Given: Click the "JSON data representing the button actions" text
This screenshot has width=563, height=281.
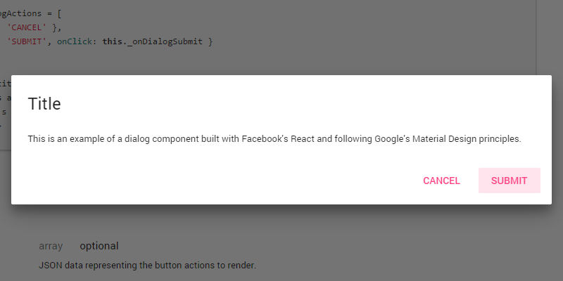Looking at the screenshot, I should pyautogui.click(x=127, y=266).
